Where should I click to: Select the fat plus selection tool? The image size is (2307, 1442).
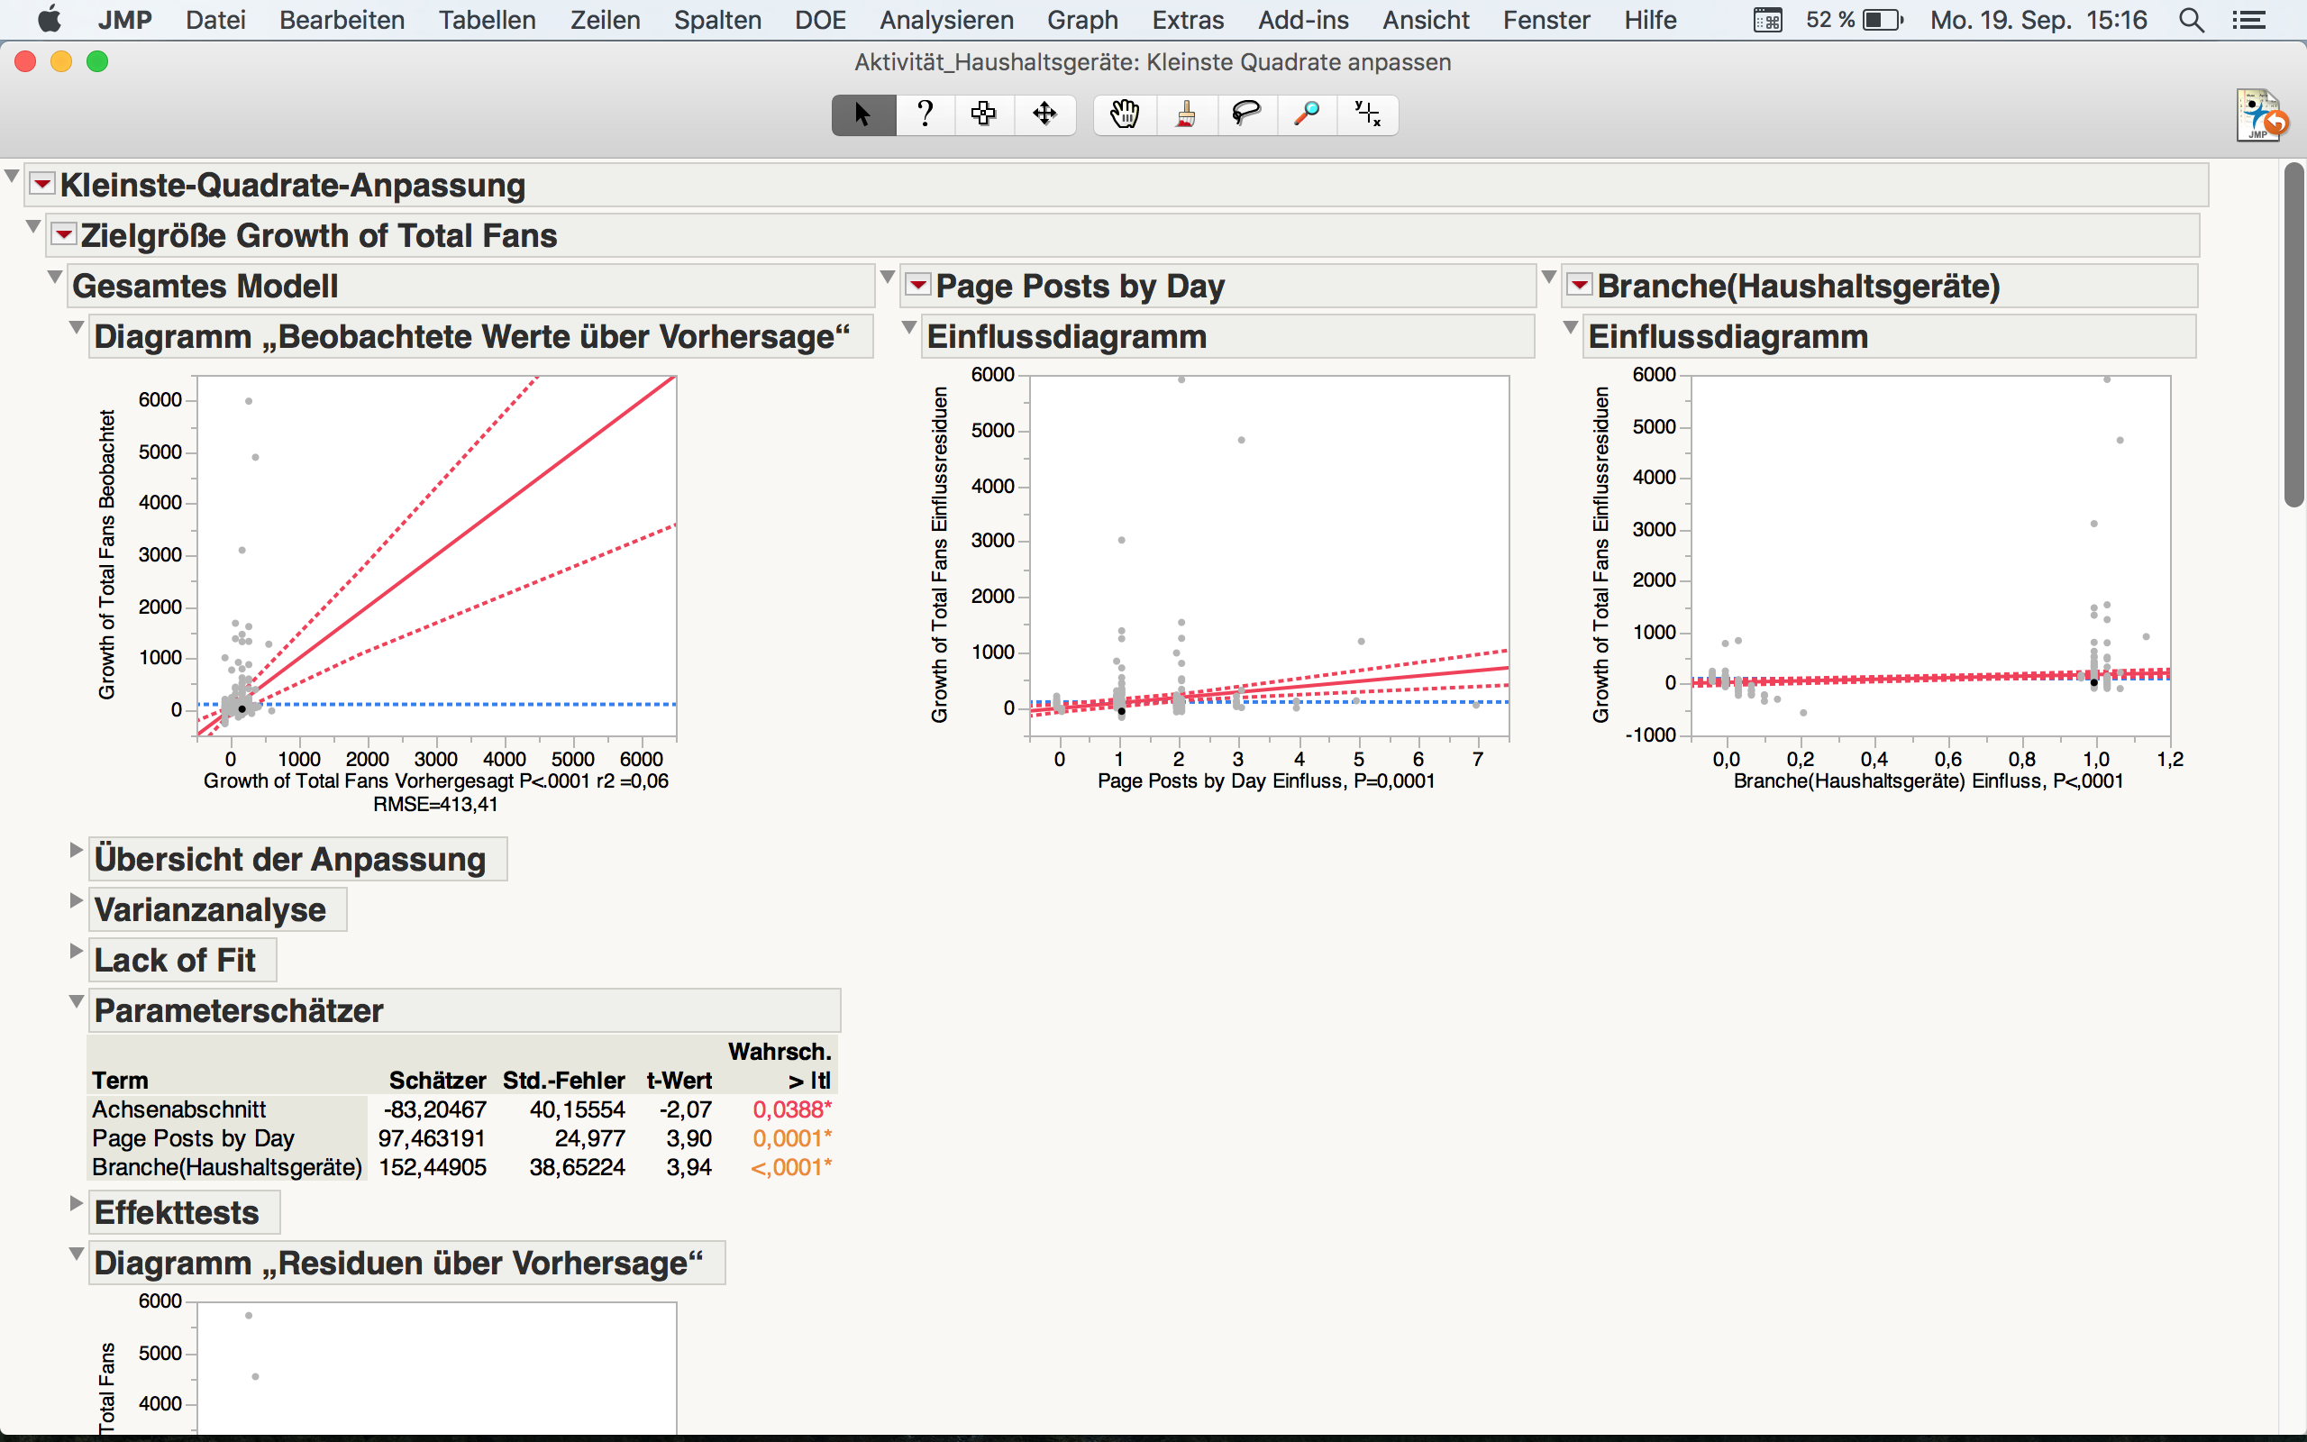(984, 114)
